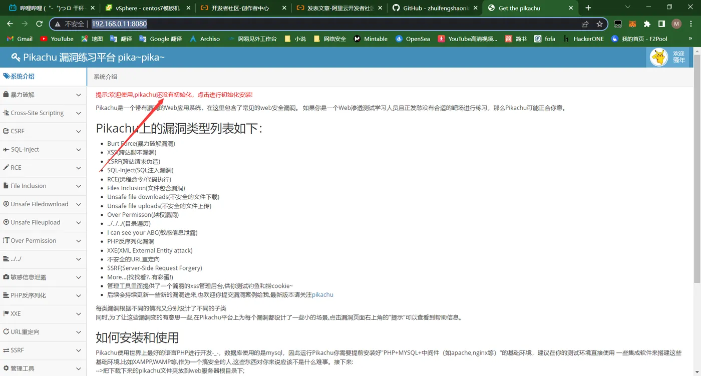Open the MetaMask fox extension
The height and width of the screenshot is (376, 701).
633,24
